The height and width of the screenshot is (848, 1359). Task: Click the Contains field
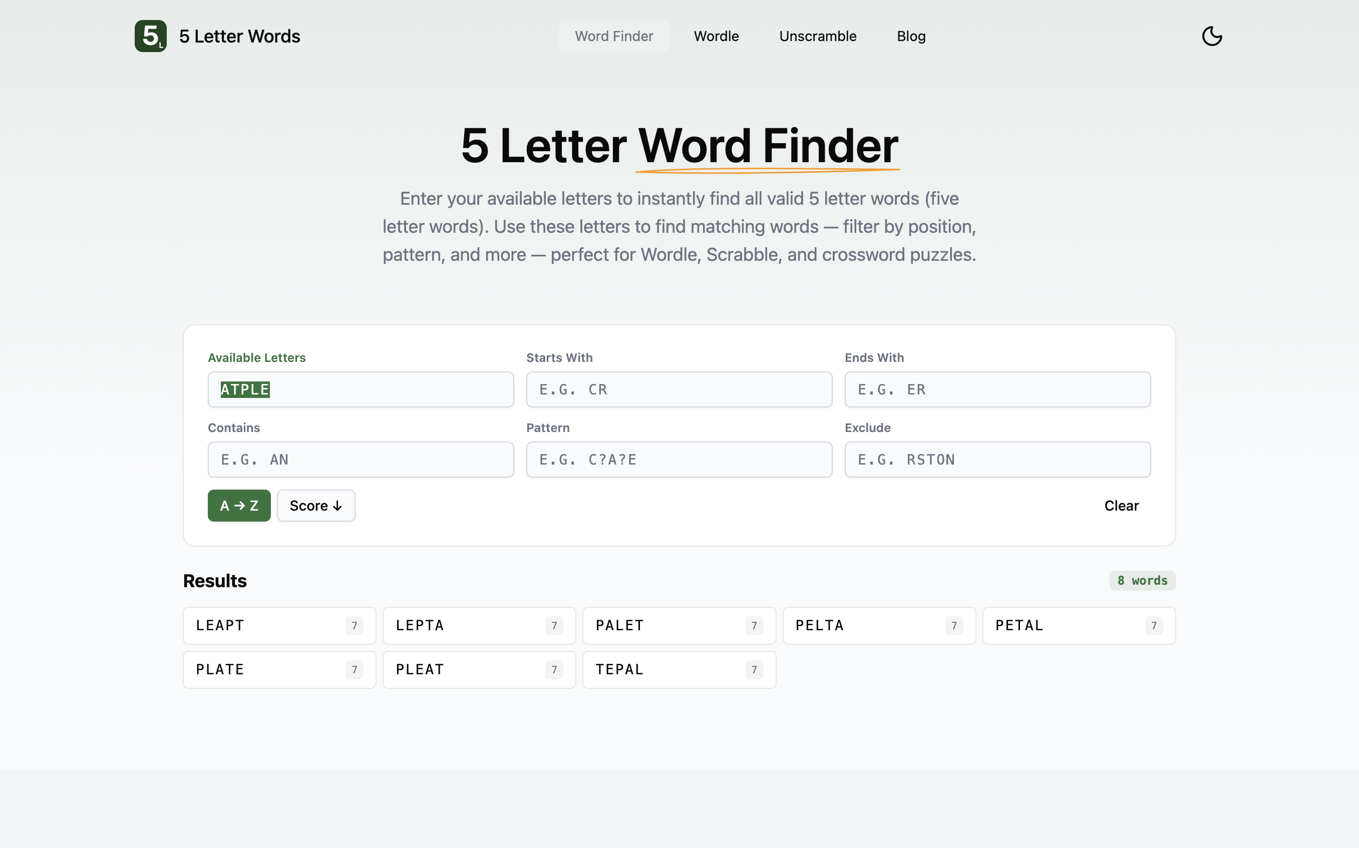tap(360, 460)
